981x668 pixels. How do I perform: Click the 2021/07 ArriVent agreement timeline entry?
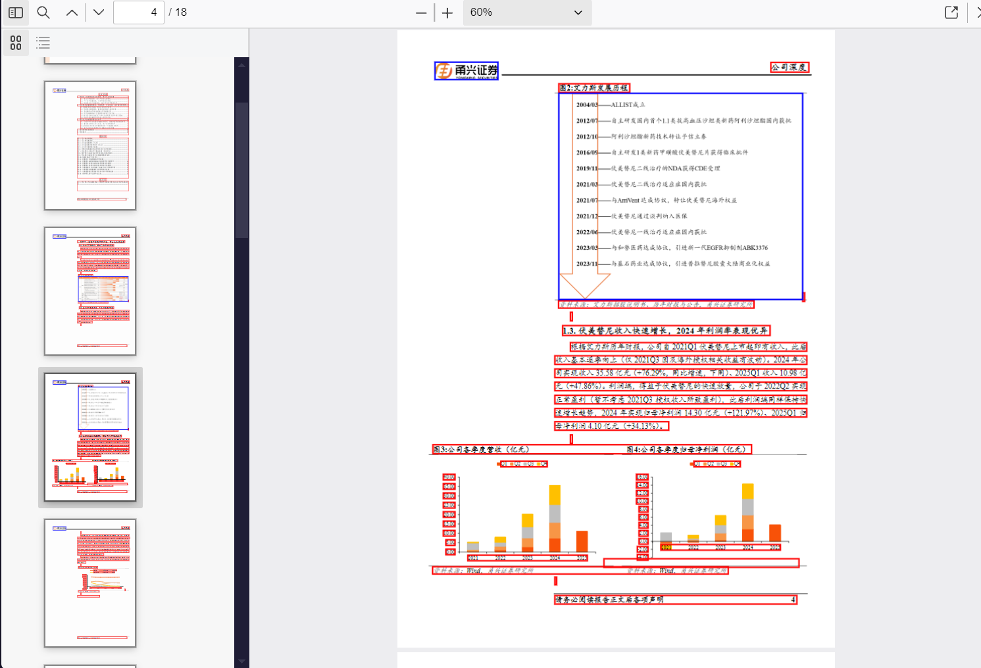click(x=657, y=200)
